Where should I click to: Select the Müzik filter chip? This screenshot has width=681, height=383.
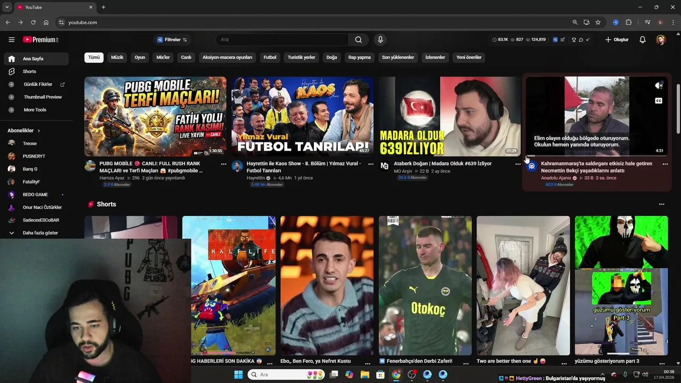(x=117, y=57)
